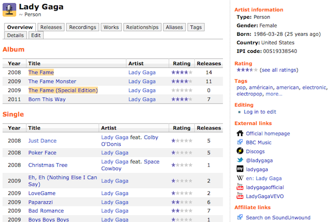Image resolution: width=331 pixels, height=222 pixels.
Task: Click the Releases header in the Single table
Action: pos(209,128)
